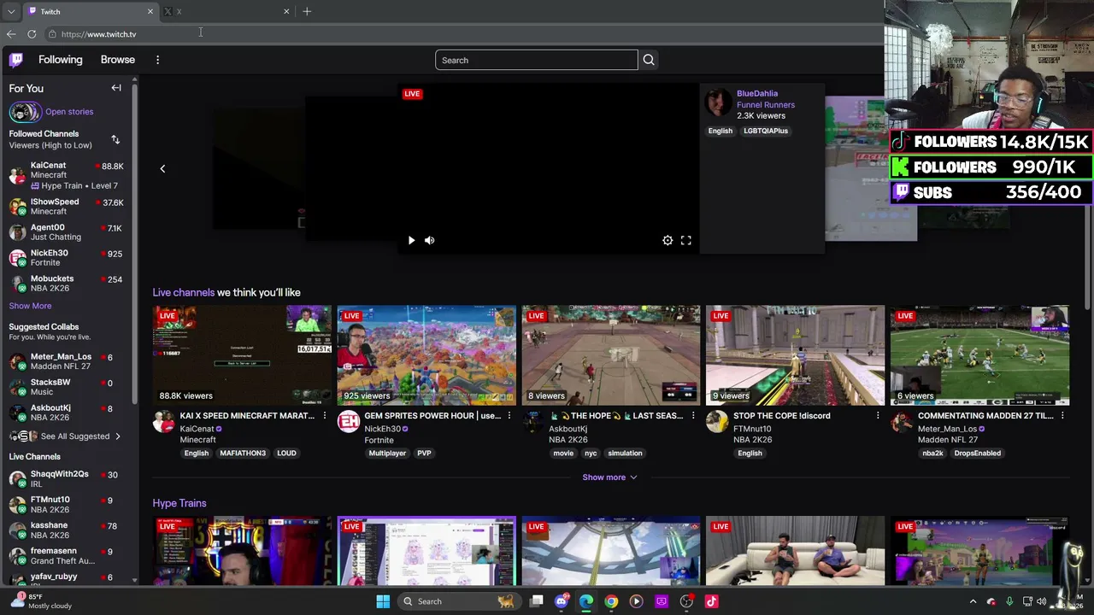The height and width of the screenshot is (615, 1094).
Task: Open the tab search dropdown arrow
Action: click(x=11, y=11)
